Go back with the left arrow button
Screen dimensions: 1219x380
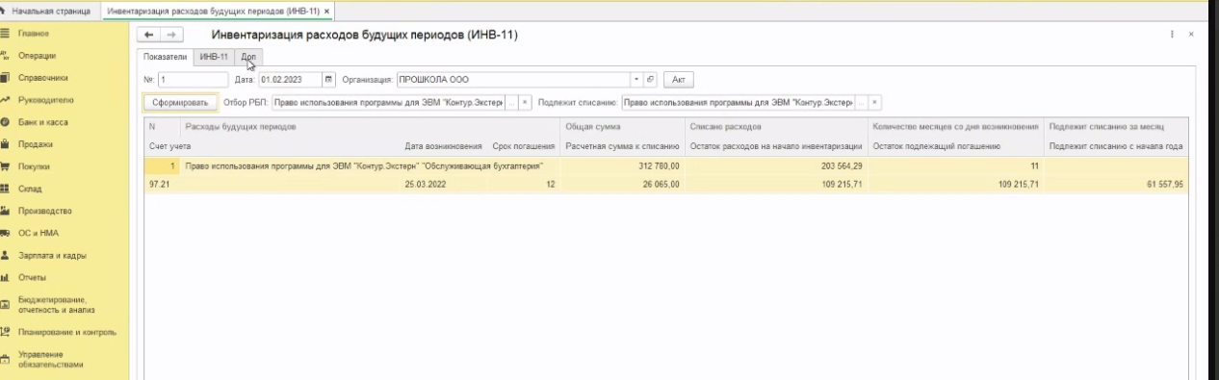click(x=148, y=35)
